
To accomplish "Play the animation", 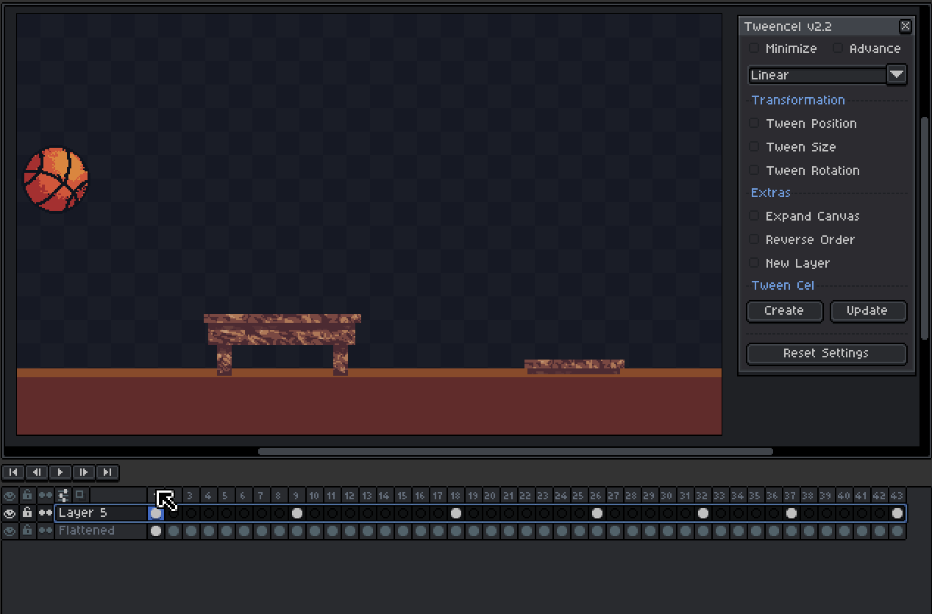I will 60,472.
